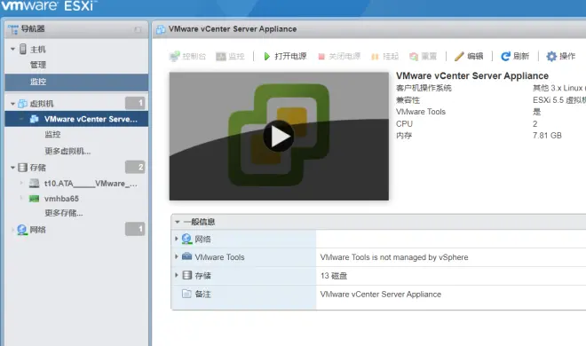Collapse the host tree node
This screenshot has height=346, width=586.
pyautogui.click(x=12, y=50)
